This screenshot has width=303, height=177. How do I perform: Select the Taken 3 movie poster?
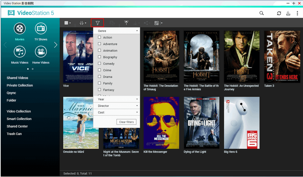tap(282, 57)
